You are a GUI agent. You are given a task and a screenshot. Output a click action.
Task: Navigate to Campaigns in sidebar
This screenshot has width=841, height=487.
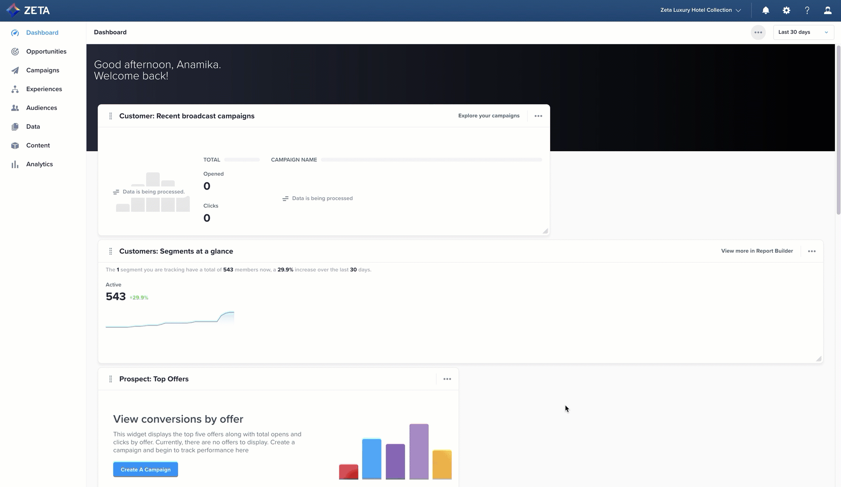pos(42,70)
